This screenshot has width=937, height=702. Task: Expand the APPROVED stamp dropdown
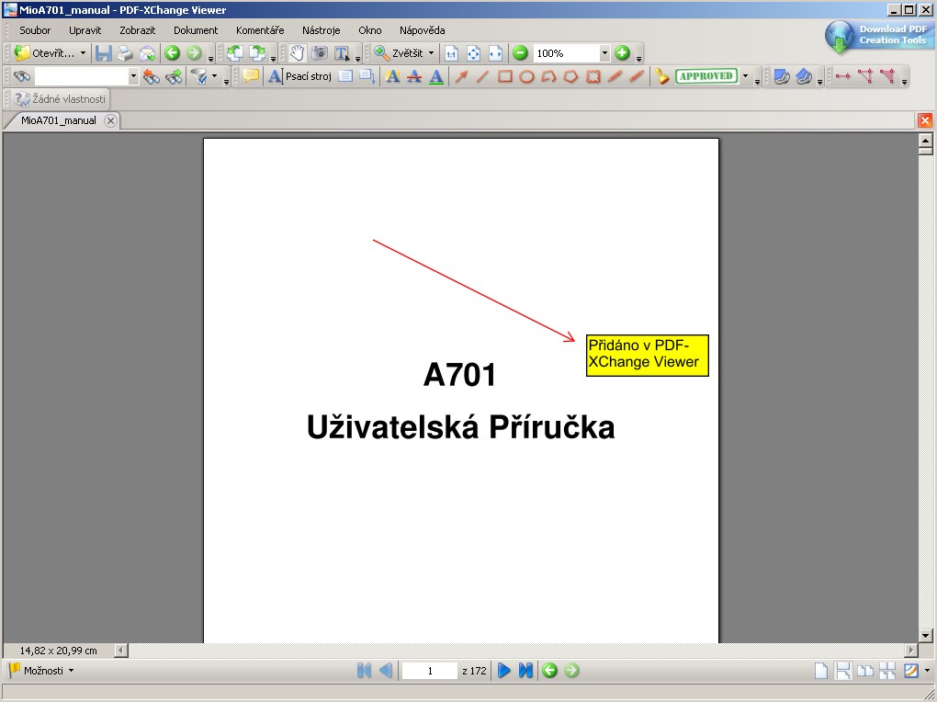pos(745,77)
